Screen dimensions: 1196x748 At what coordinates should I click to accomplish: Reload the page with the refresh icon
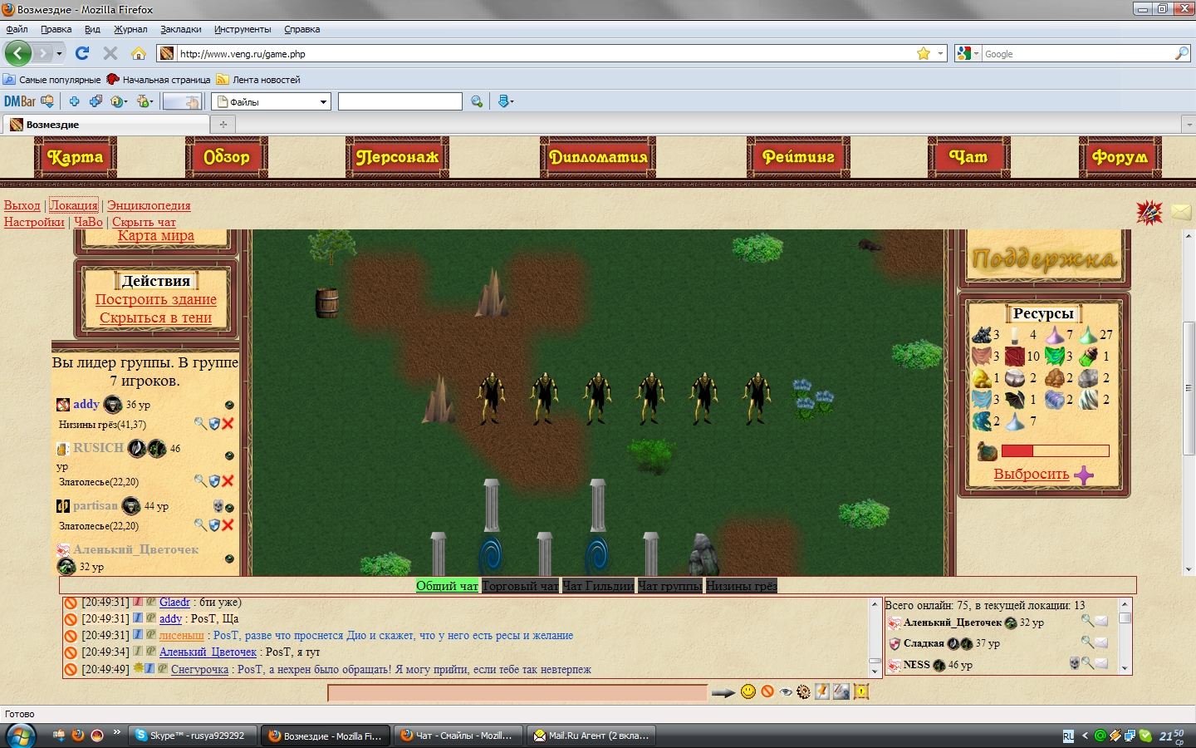point(82,53)
